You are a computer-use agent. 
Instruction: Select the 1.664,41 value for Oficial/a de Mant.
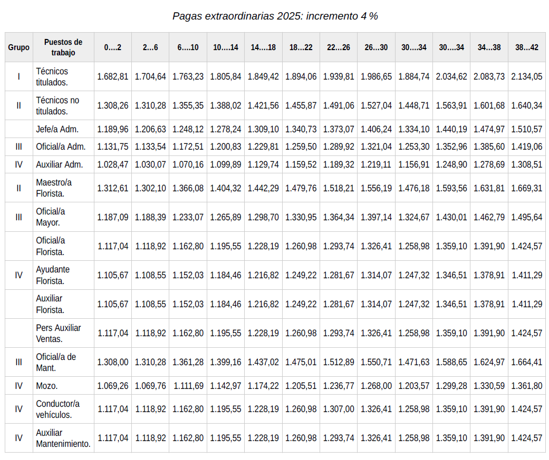[x=526, y=362]
